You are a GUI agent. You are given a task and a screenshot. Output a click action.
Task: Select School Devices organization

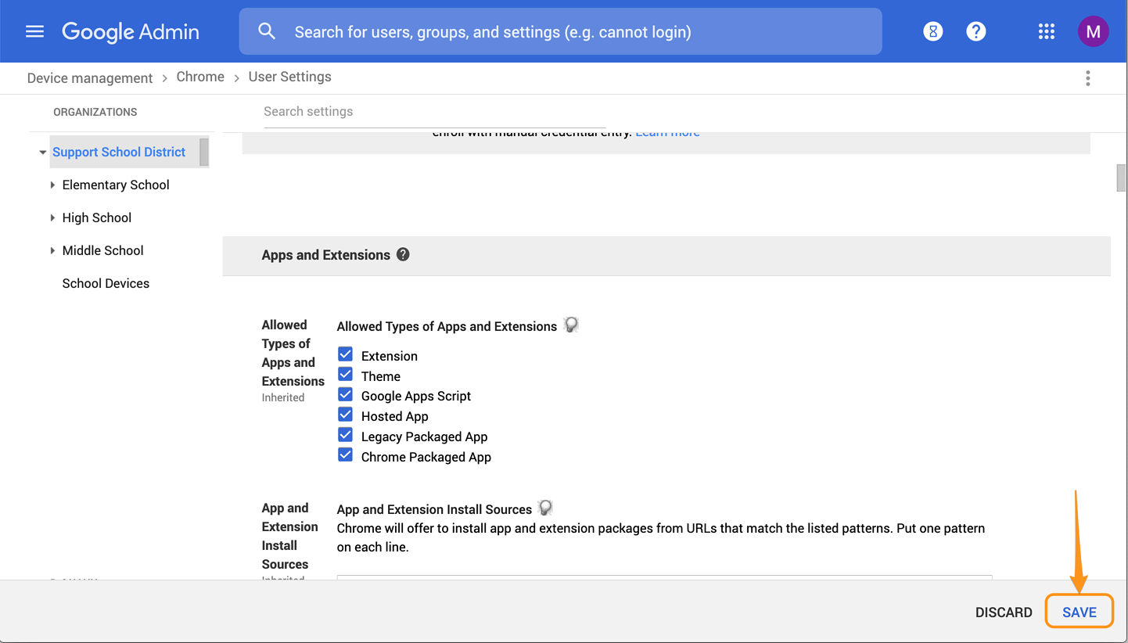click(106, 283)
